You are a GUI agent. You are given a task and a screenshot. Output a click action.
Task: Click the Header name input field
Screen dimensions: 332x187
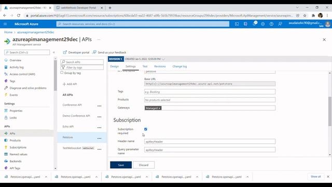pos(210,141)
